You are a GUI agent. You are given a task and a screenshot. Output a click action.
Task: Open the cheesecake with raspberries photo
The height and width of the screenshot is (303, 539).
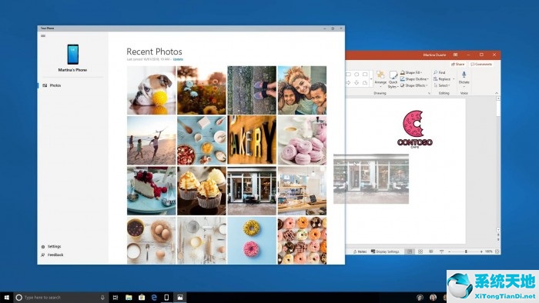pyautogui.click(x=151, y=191)
